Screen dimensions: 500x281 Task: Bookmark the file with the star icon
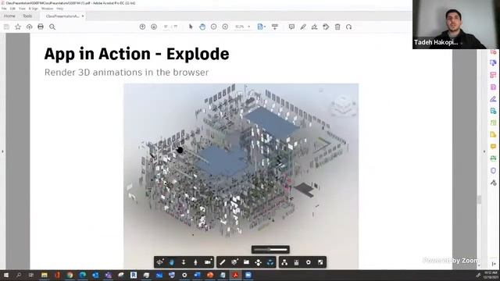click(18, 27)
